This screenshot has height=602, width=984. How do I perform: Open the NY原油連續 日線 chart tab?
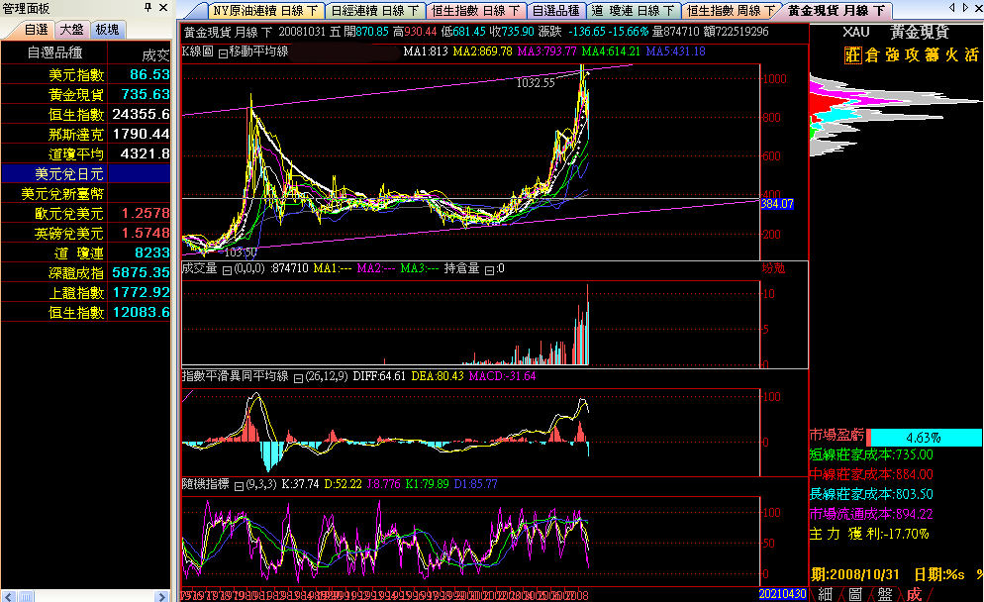(x=266, y=11)
